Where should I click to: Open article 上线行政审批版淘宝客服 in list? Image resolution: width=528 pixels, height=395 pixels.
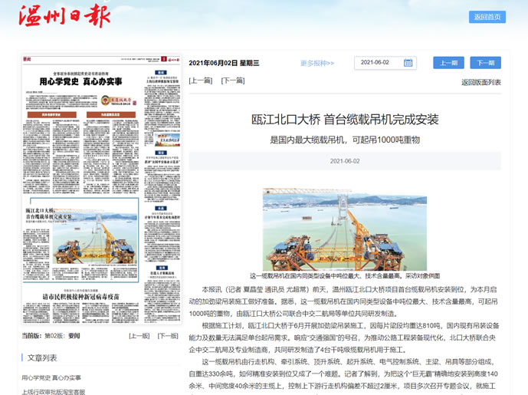click(x=54, y=391)
